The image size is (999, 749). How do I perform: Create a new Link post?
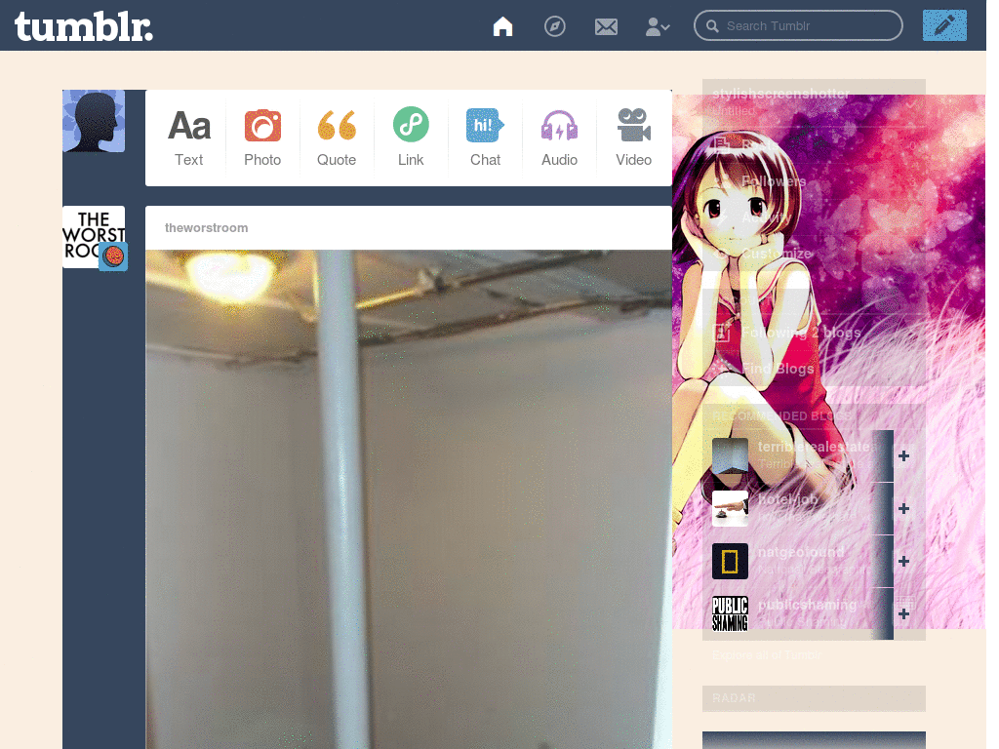(411, 138)
